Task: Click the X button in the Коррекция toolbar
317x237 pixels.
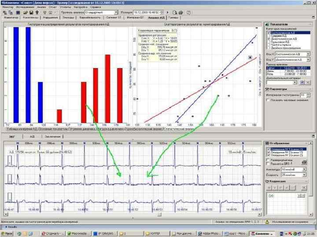Action: click(304, 188)
